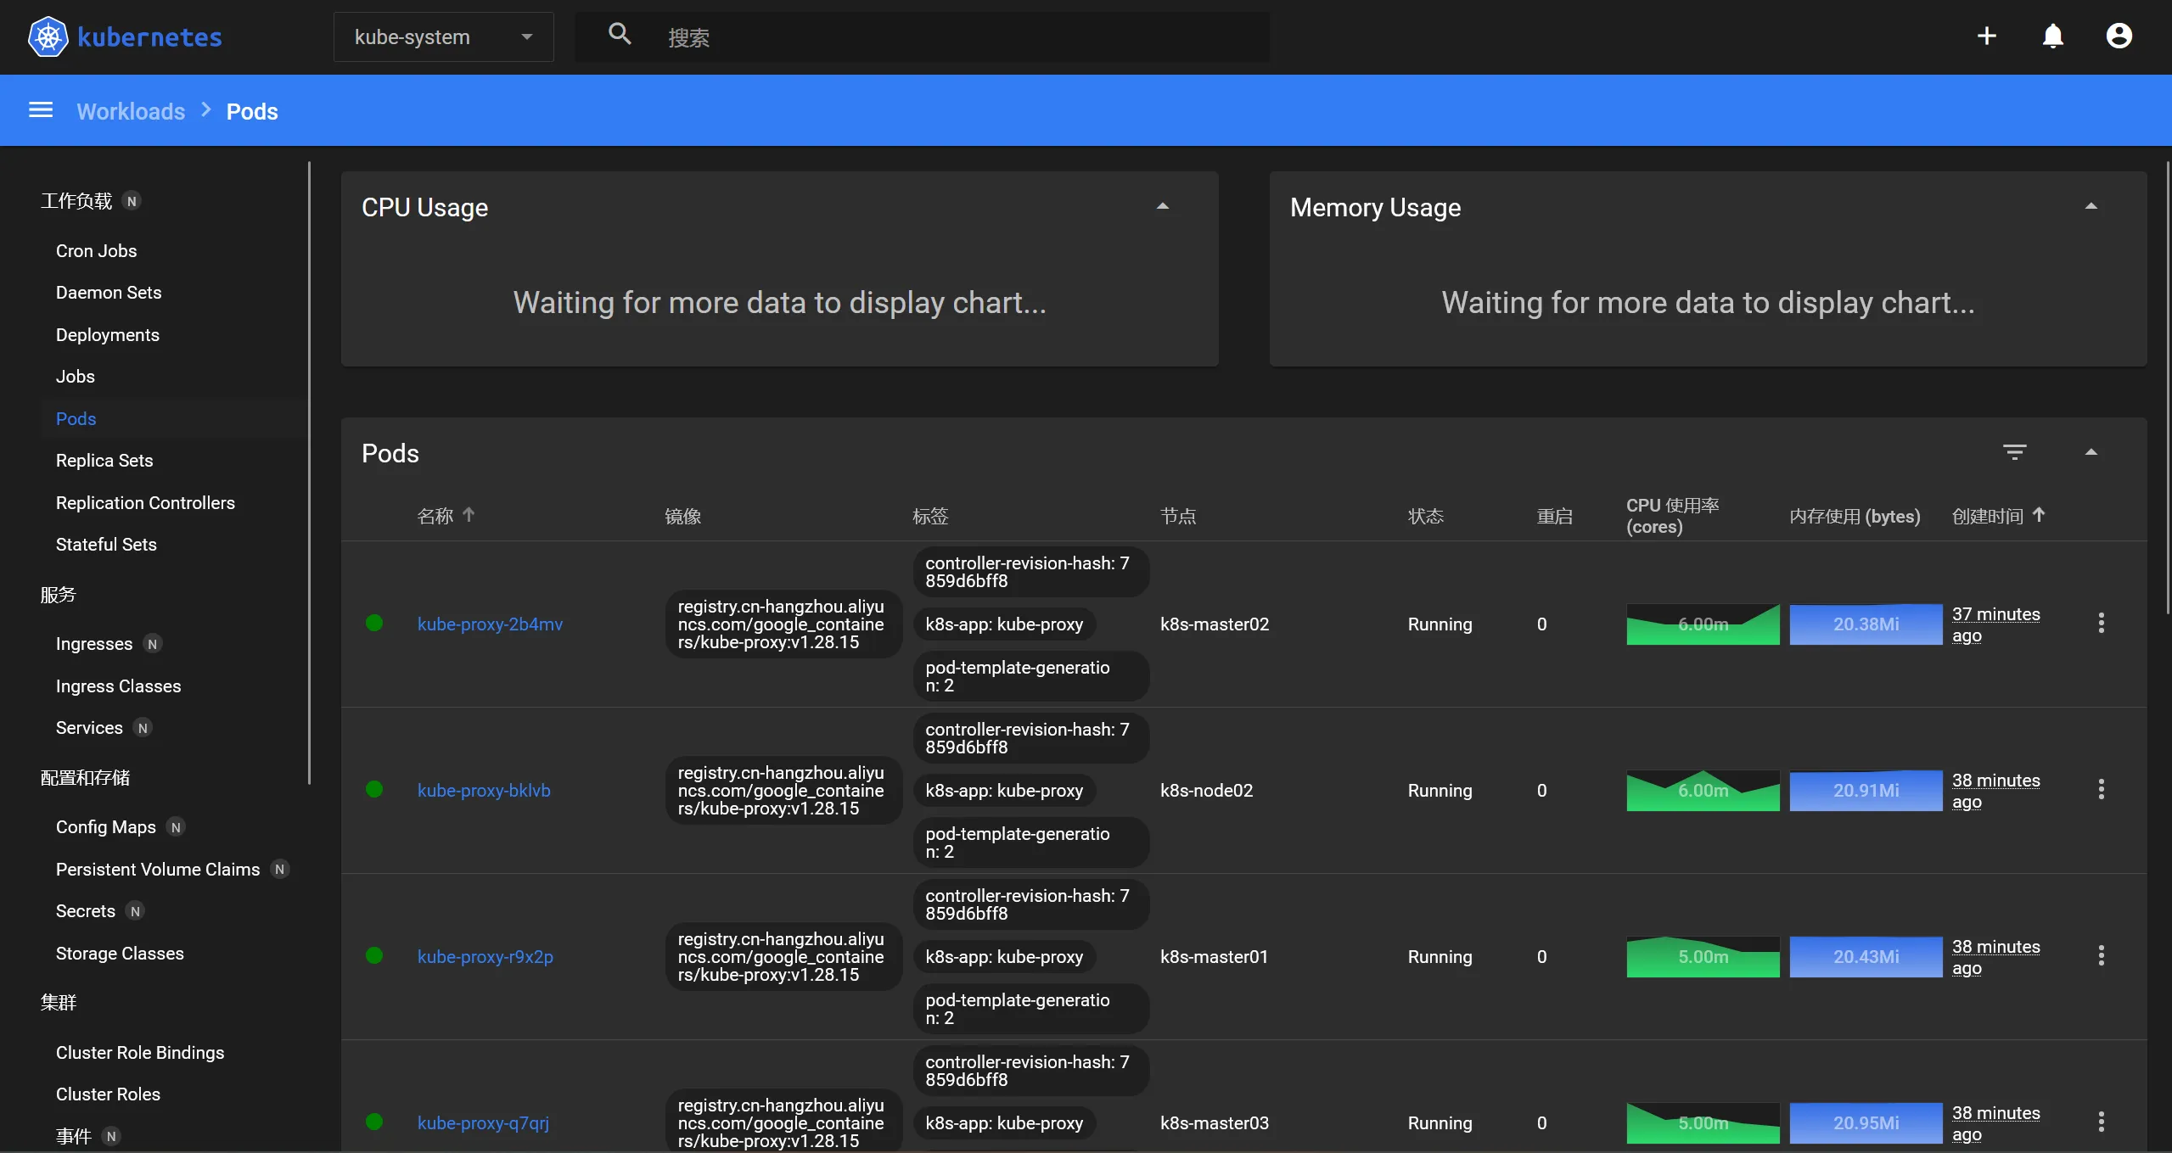This screenshot has width=2172, height=1153.
Task: Open Cron Jobs in sidebar
Action: 96,251
